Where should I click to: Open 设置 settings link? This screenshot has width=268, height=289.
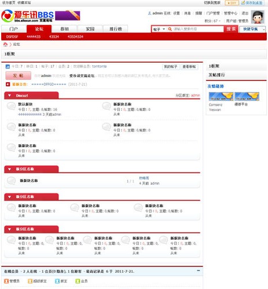pos(177,13)
